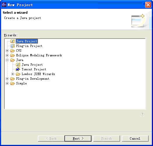This screenshot has height=146, width=153.
Task: Expand the Lomboz J2EE Wizards node
Action: (13, 74)
